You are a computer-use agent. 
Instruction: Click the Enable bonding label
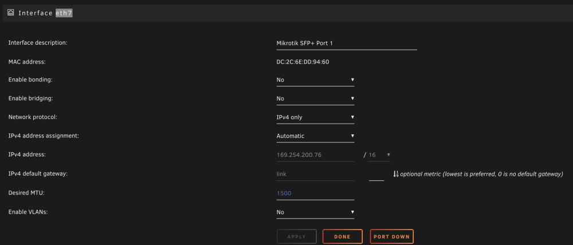click(x=30, y=80)
